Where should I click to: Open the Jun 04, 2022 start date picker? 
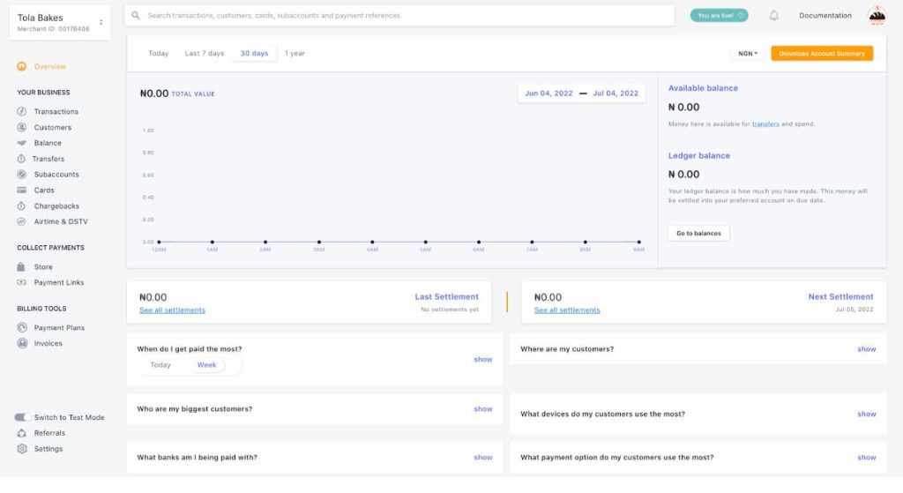tap(549, 93)
